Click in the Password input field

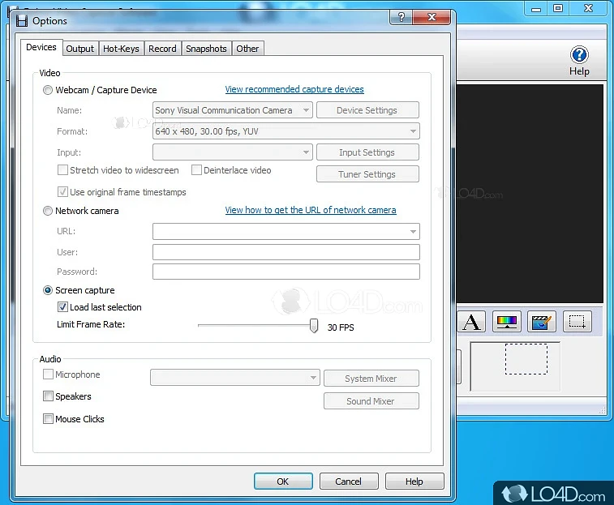click(286, 272)
